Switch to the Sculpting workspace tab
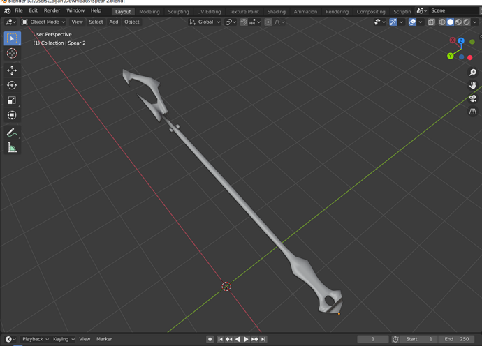Viewport: 482px width, 346px height. tap(178, 12)
